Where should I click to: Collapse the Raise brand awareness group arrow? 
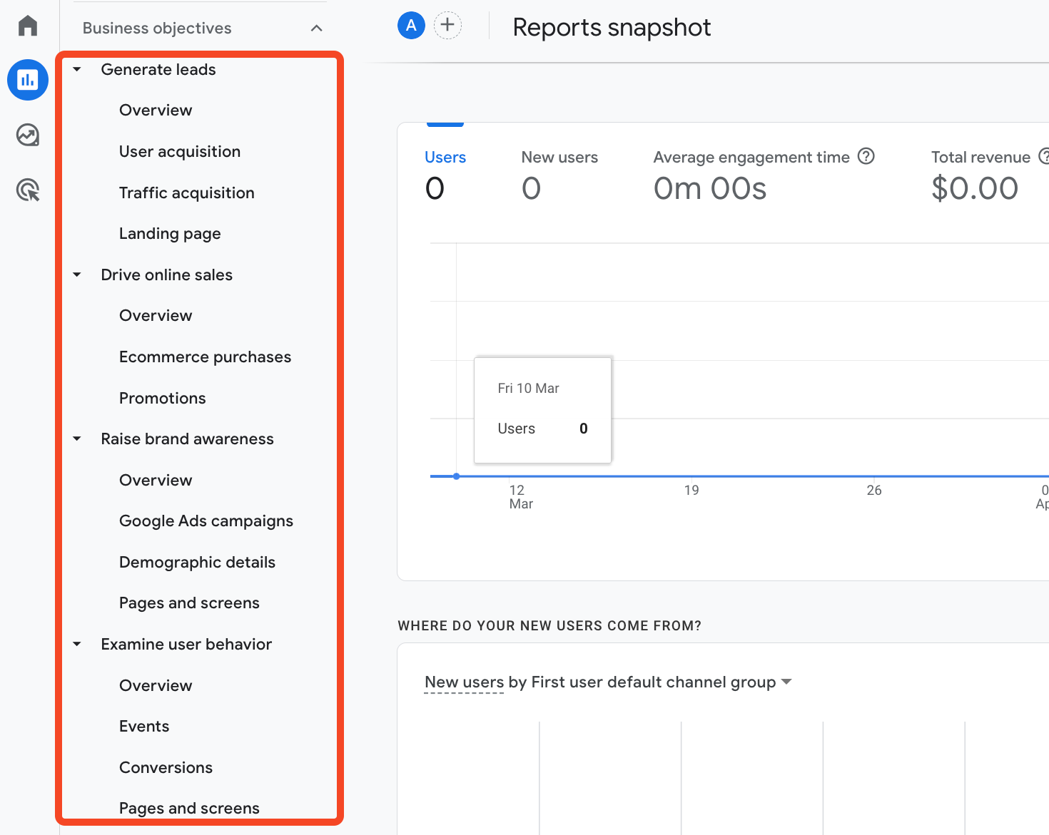77,439
